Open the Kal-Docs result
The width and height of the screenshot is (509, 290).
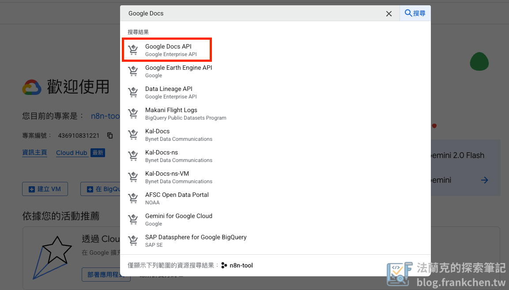pyautogui.click(x=275, y=135)
